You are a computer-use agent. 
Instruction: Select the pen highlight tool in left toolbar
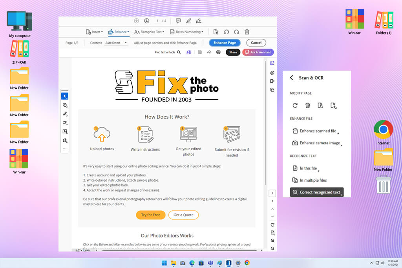coord(65,114)
